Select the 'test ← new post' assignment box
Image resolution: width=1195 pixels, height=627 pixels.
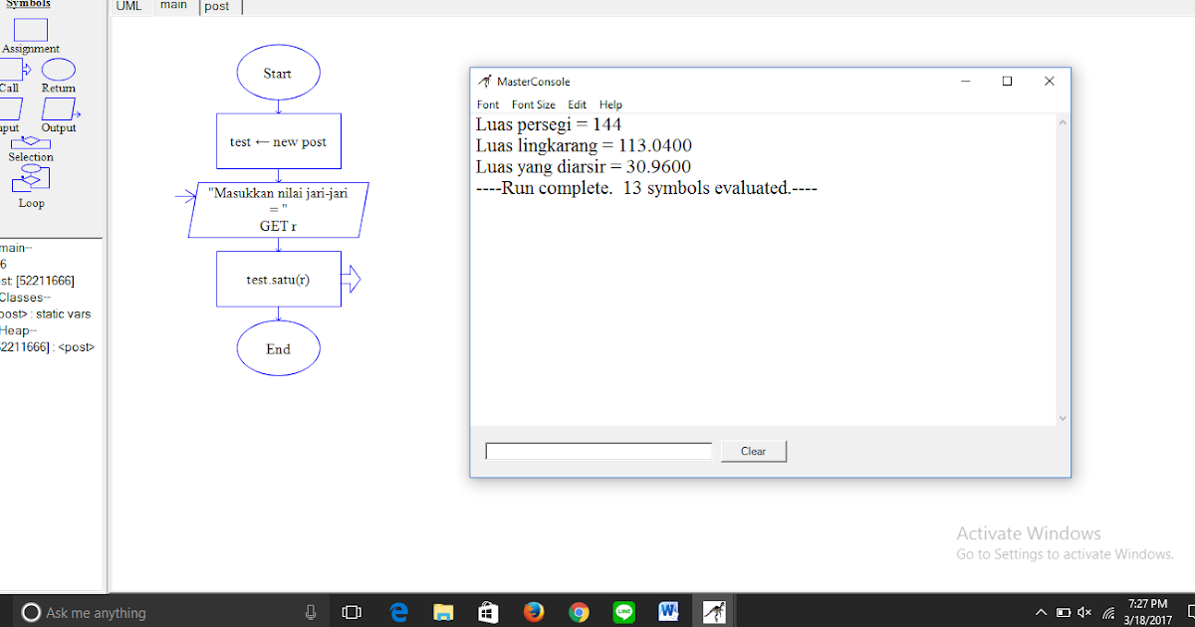[x=278, y=142]
